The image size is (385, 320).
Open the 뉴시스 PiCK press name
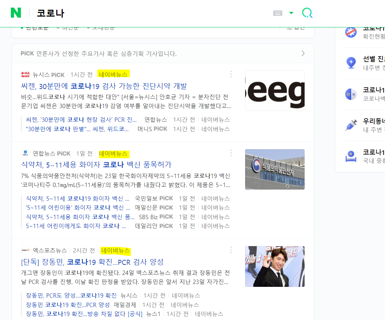click(49, 75)
